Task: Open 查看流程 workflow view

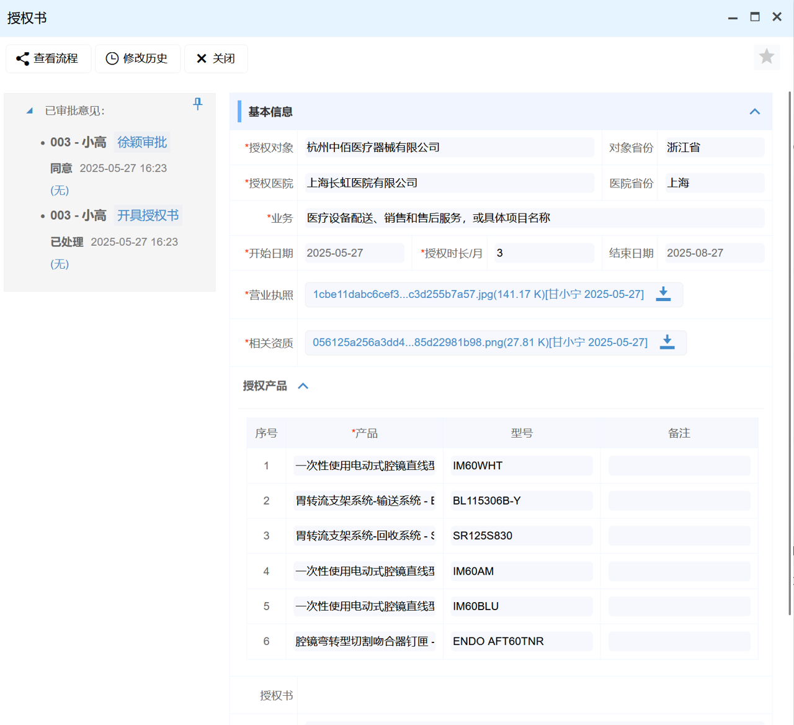Action: [48, 58]
